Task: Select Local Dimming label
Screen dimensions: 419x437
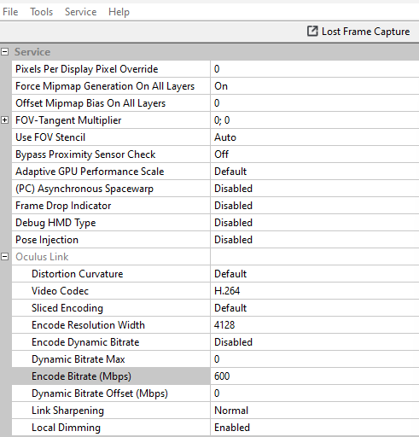Action: click(66, 428)
